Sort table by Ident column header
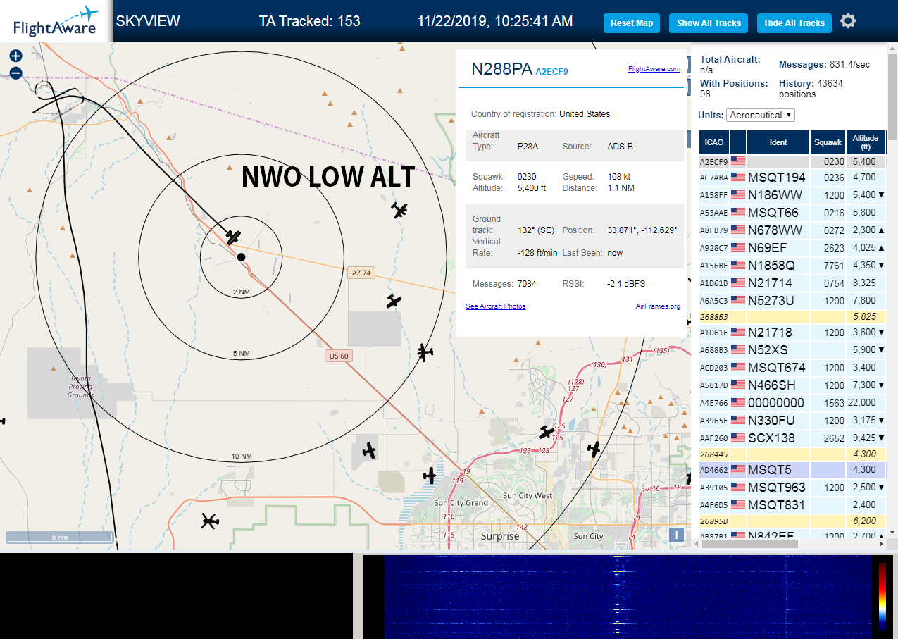Viewport: 898px width, 639px height. pos(778,142)
